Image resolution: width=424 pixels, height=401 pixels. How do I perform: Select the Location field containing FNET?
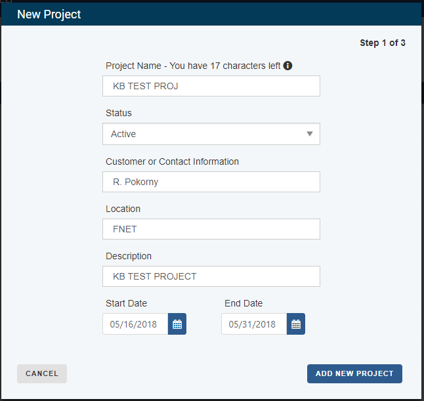(211, 229)
